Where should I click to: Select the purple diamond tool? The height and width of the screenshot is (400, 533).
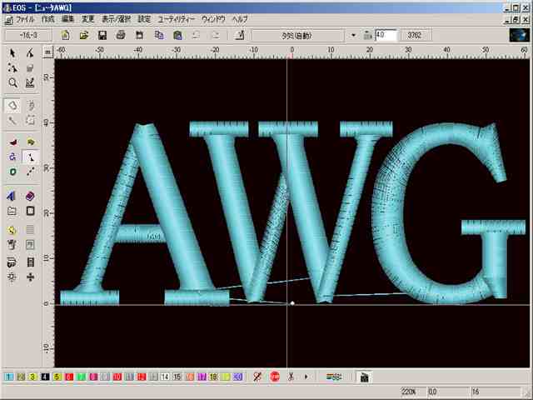[x=30, y=196]
